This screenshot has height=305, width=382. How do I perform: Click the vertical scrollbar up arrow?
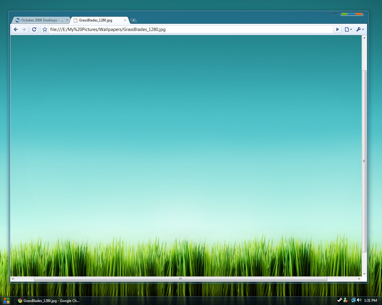click(364, 38)
